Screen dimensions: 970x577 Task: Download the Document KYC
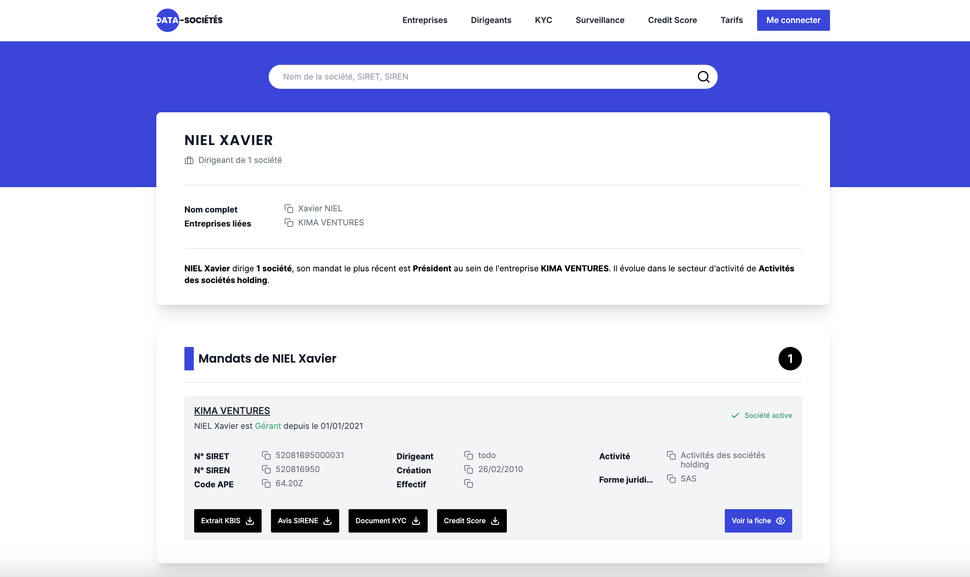pos(388,521)
